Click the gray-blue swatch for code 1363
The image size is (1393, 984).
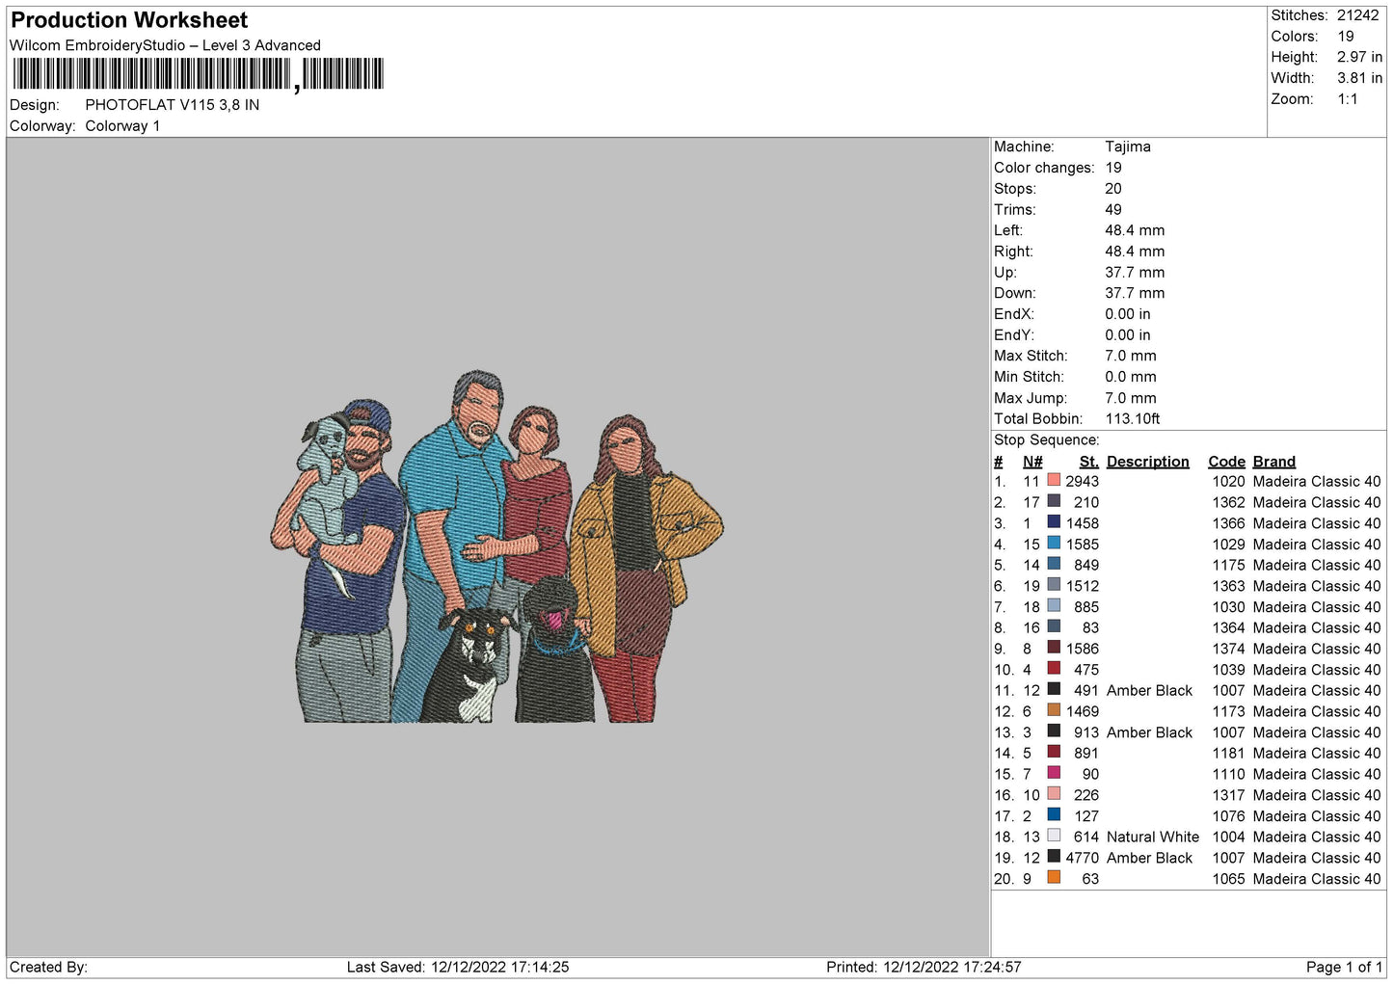1054,586
